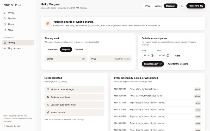Choose the Detailed sharing level
This screenshot has width=210, height=131.
[x=79, y=49]
